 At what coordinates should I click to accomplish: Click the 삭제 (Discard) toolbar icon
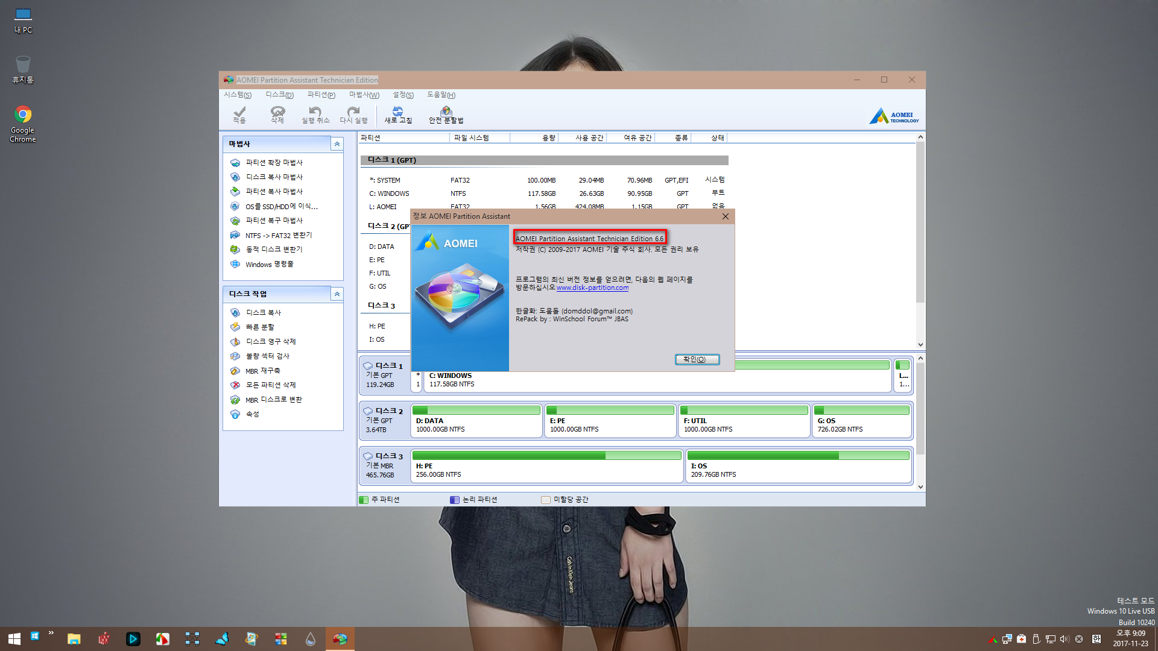[x=277, y=115]
